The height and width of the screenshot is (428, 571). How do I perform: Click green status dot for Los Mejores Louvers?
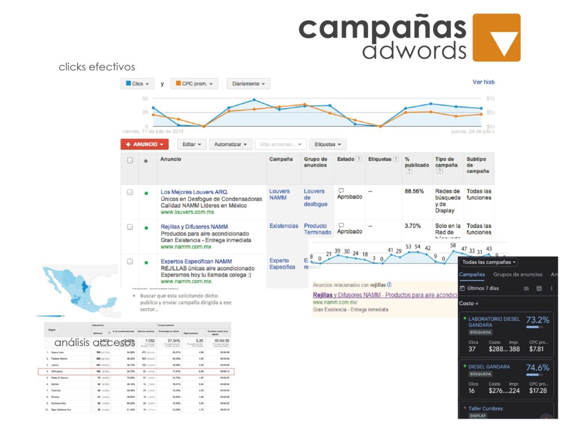coord(146,193)
